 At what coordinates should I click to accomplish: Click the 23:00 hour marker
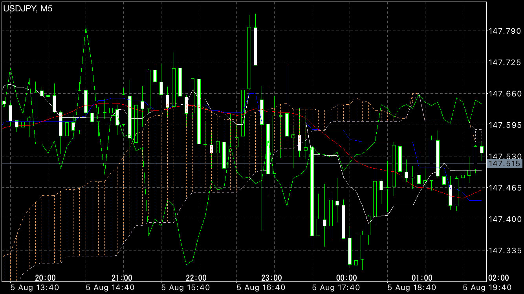coord(272,278)
